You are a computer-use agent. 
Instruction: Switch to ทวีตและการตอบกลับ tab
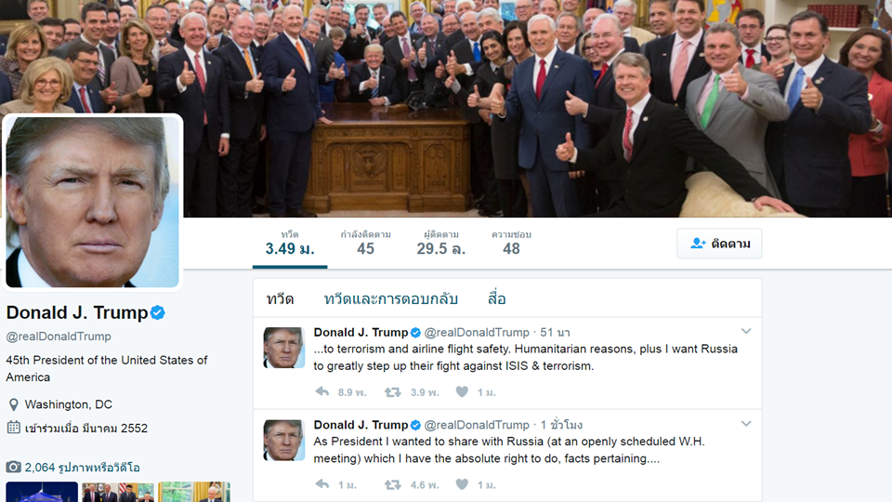pos(391,298)
